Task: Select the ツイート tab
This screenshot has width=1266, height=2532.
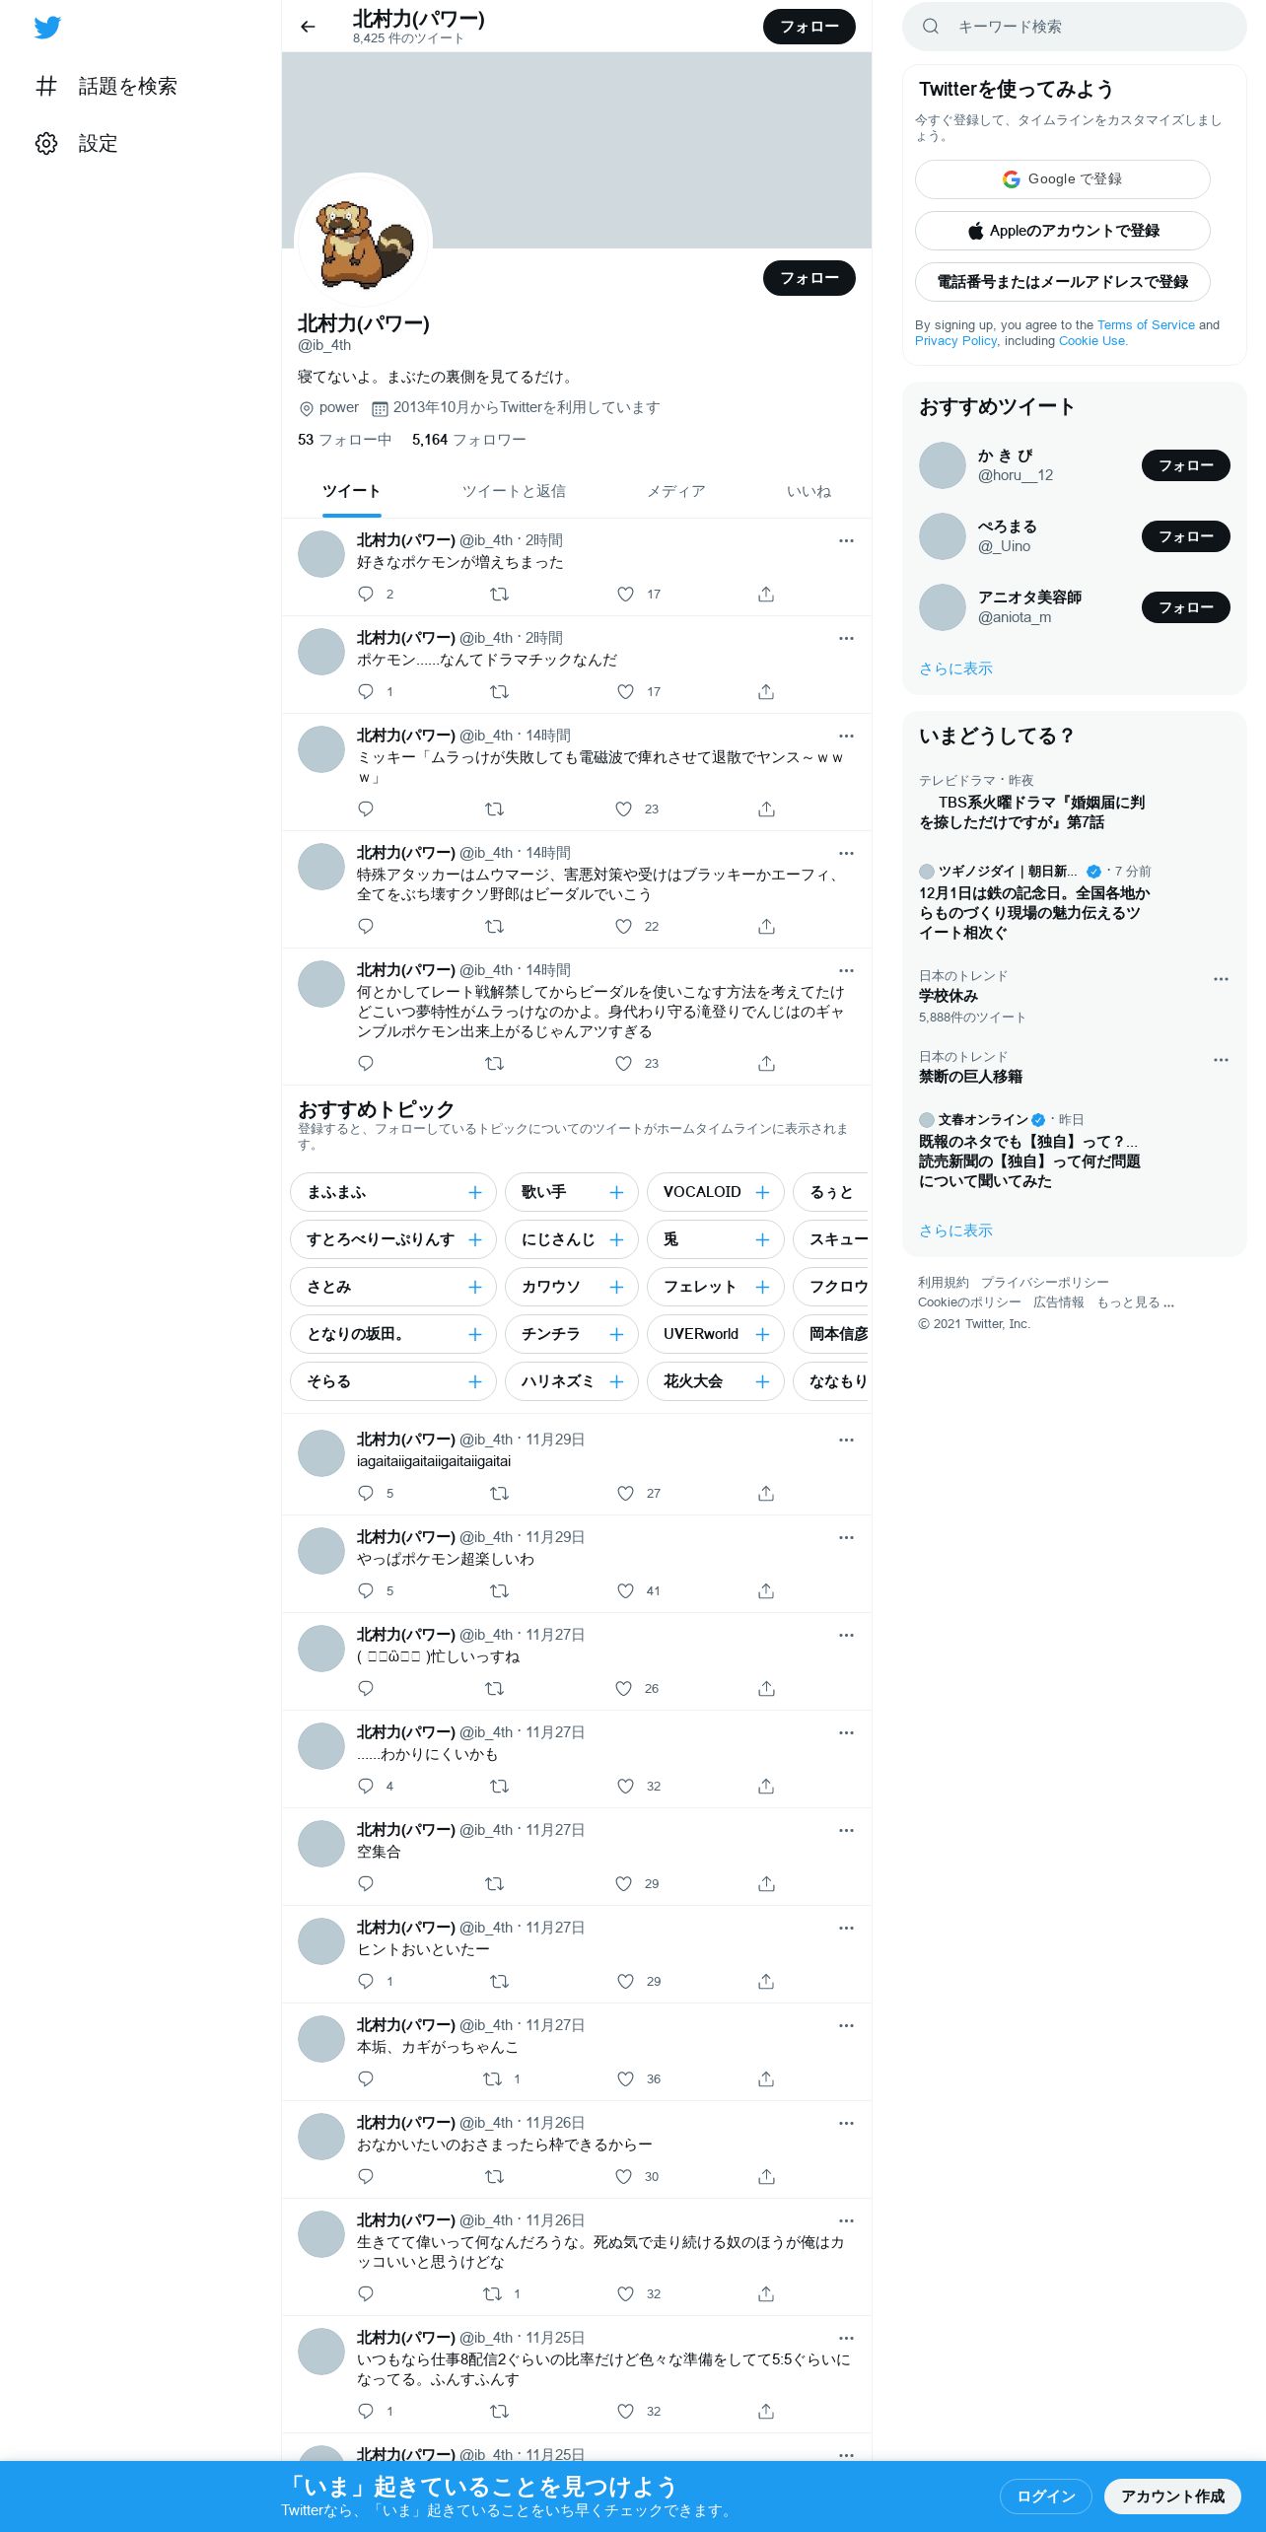Action: [x=351, y=491]
